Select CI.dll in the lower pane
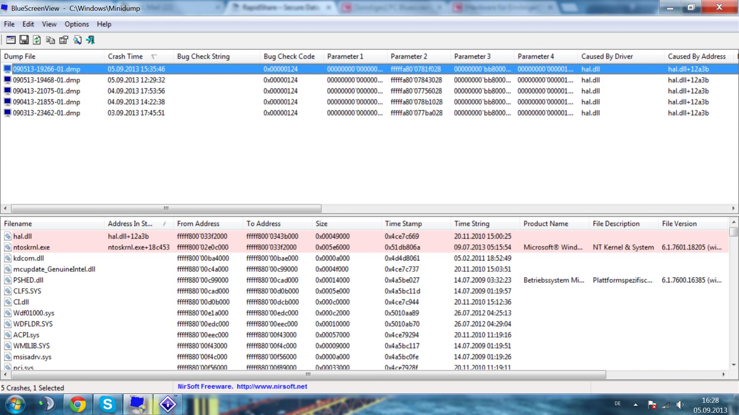This screenshot has height=415, width=739. pyautogui.click(x=21, y=302)
